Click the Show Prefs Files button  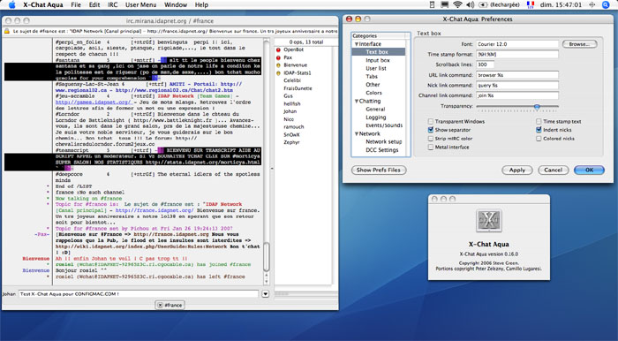pos(379,170)
